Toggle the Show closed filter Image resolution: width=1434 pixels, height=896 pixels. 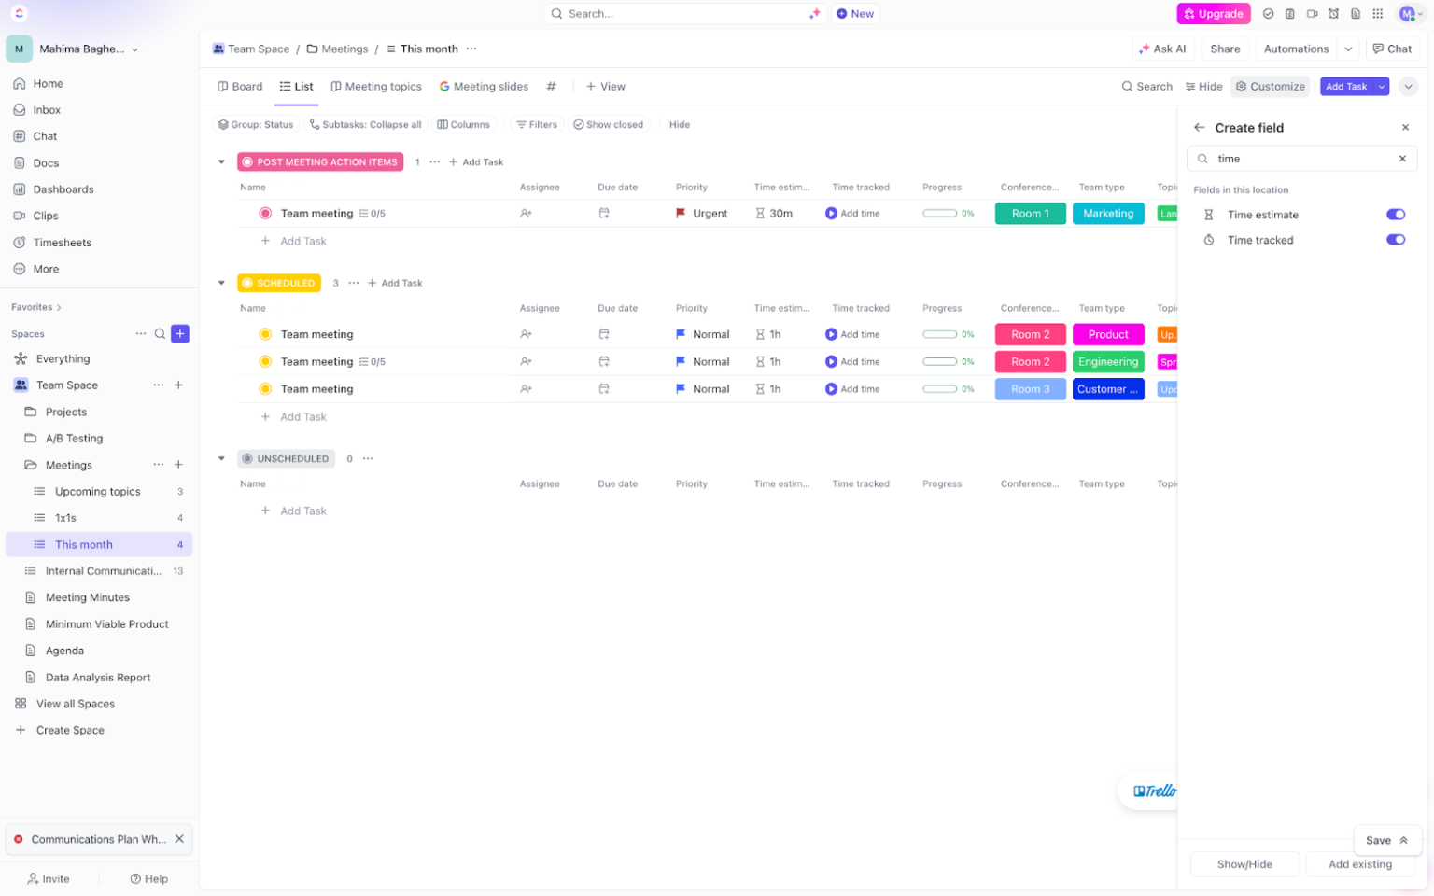[x=609, y=124]
